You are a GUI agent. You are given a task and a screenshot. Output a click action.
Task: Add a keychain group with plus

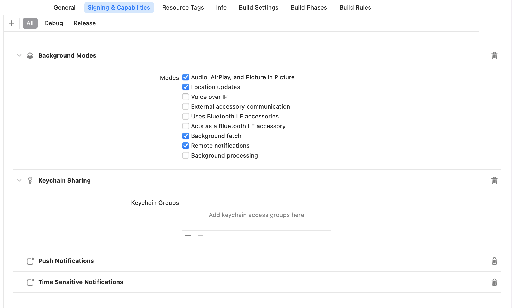(x=188, y=236)
